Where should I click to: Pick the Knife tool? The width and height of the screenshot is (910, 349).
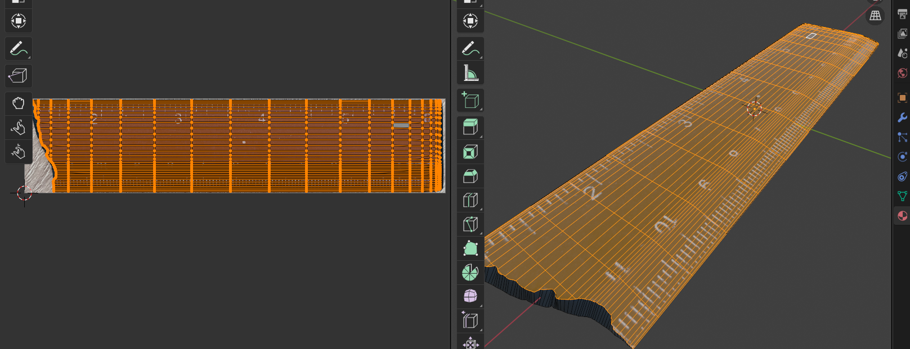(470, 224)
